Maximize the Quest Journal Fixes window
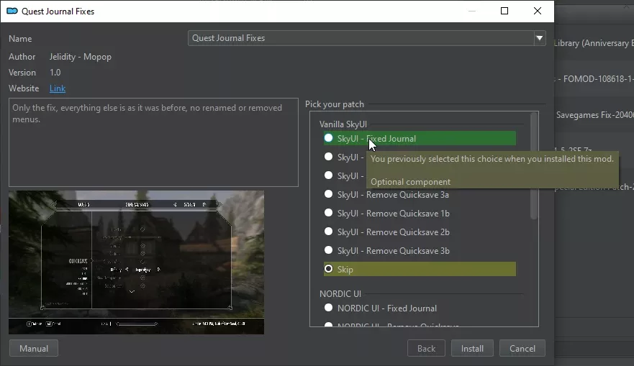The height and width of the screenshot is (366, 634). click(504, 11)
